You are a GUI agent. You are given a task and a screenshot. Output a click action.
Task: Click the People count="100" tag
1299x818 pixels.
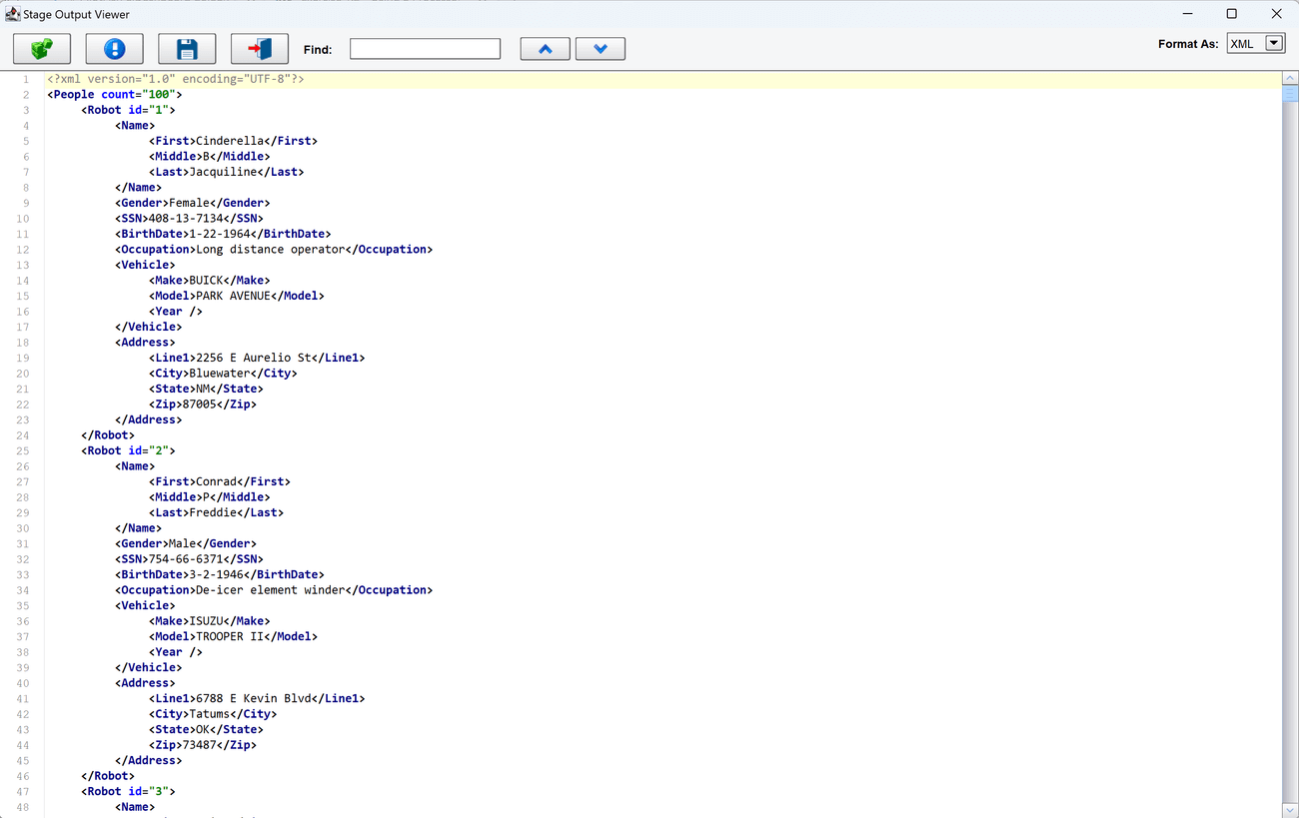[115, 94]
